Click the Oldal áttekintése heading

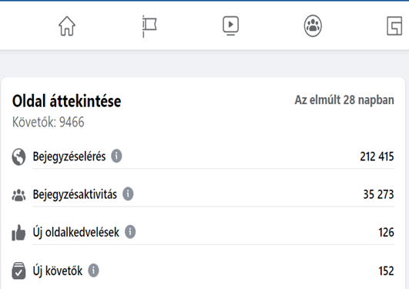point(66,101)
